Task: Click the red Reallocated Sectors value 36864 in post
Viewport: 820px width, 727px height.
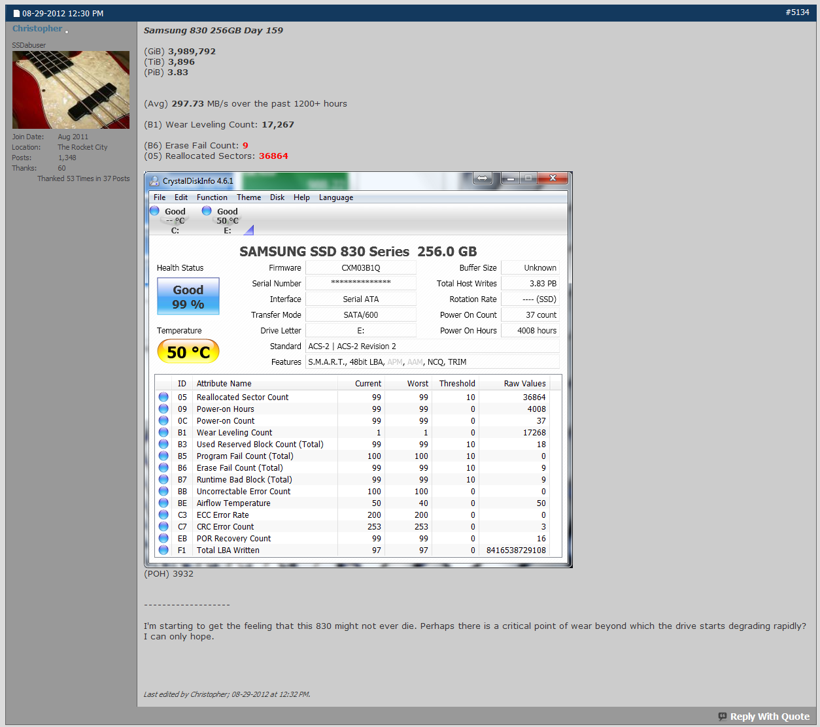Action: 273,156
